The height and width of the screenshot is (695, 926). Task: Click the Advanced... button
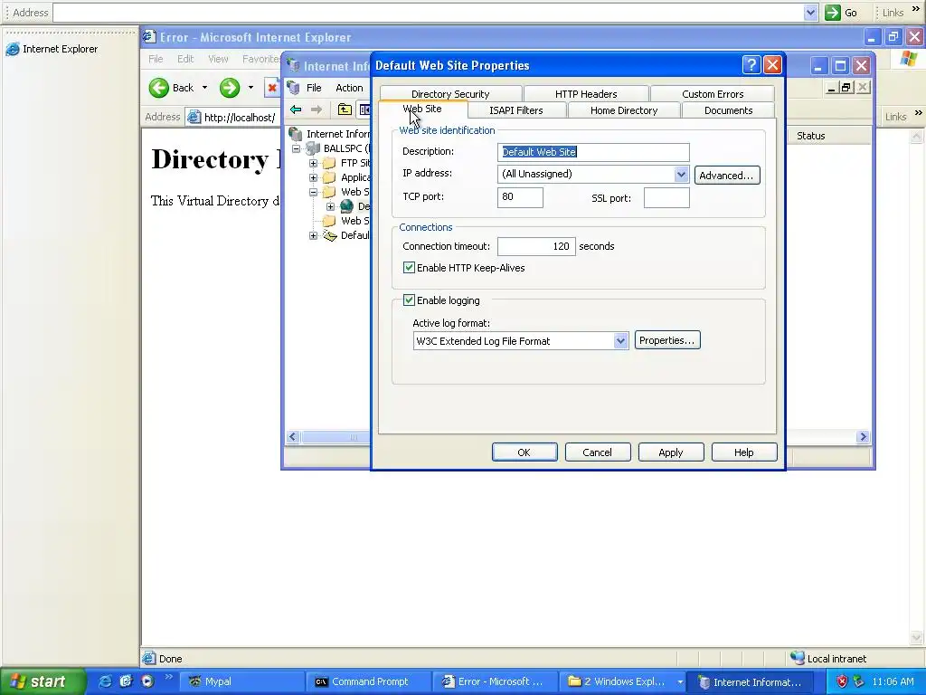(727, 176)
